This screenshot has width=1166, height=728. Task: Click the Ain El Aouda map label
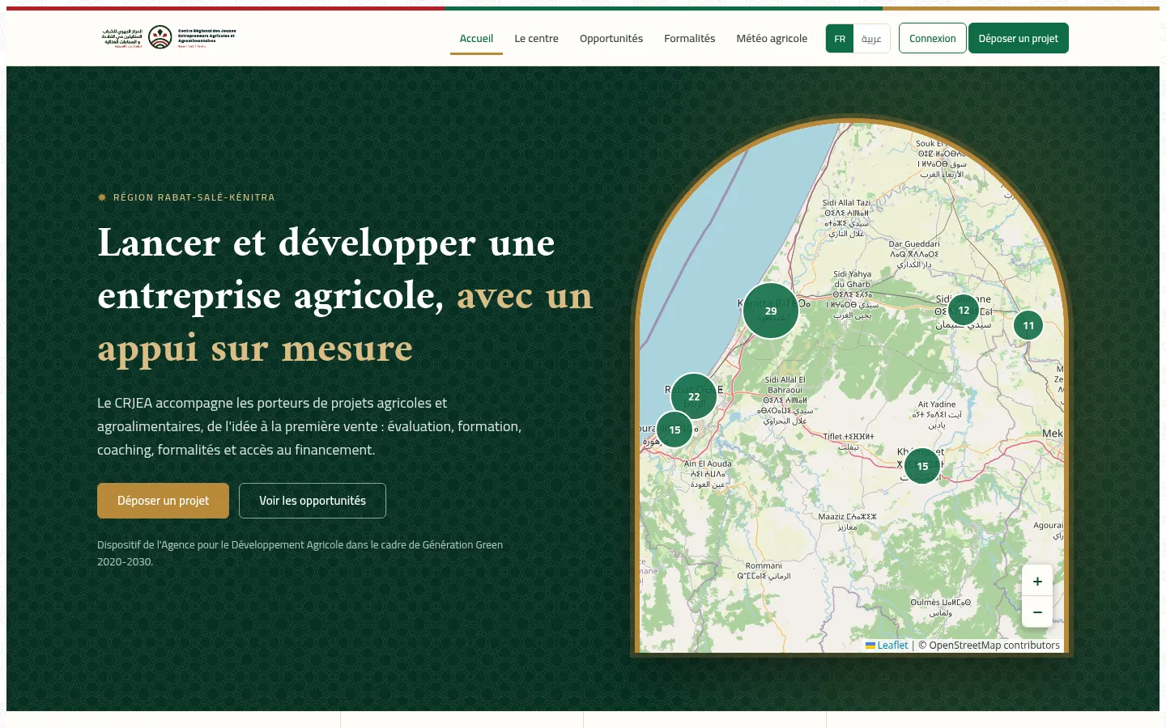tap(708, 474)
